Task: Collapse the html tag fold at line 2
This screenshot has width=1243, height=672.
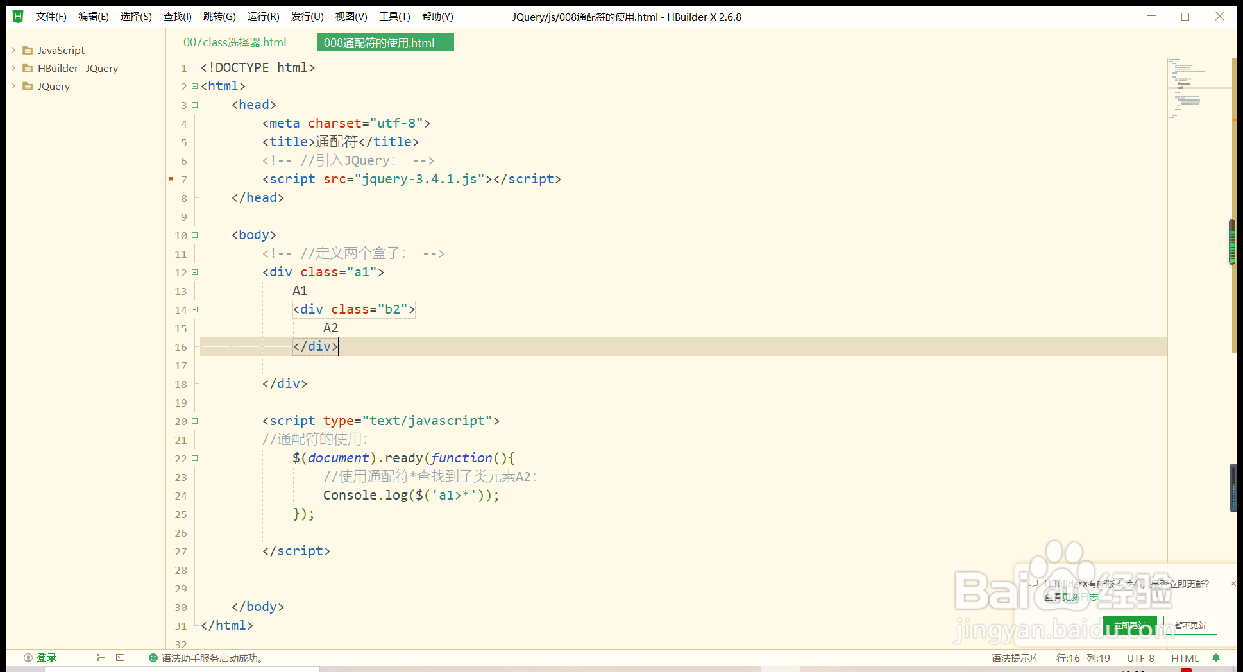Action: pyautogui.click(x=194, y=87)
